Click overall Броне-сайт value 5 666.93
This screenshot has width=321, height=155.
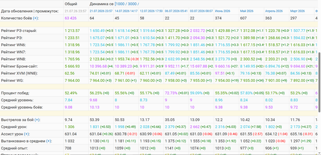tap(72, 67)
